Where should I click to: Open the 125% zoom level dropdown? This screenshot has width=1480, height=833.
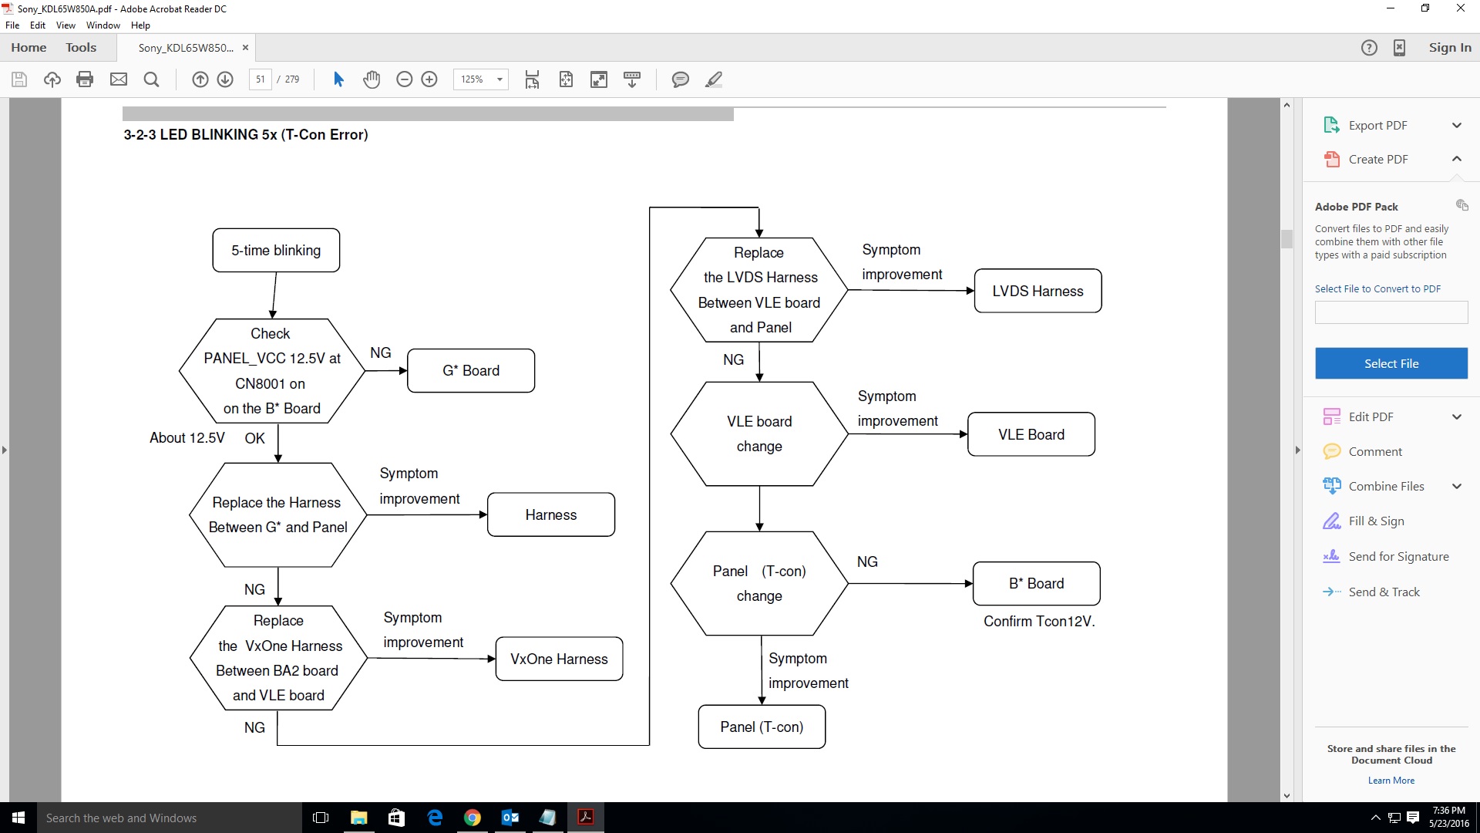pos(499,79)
